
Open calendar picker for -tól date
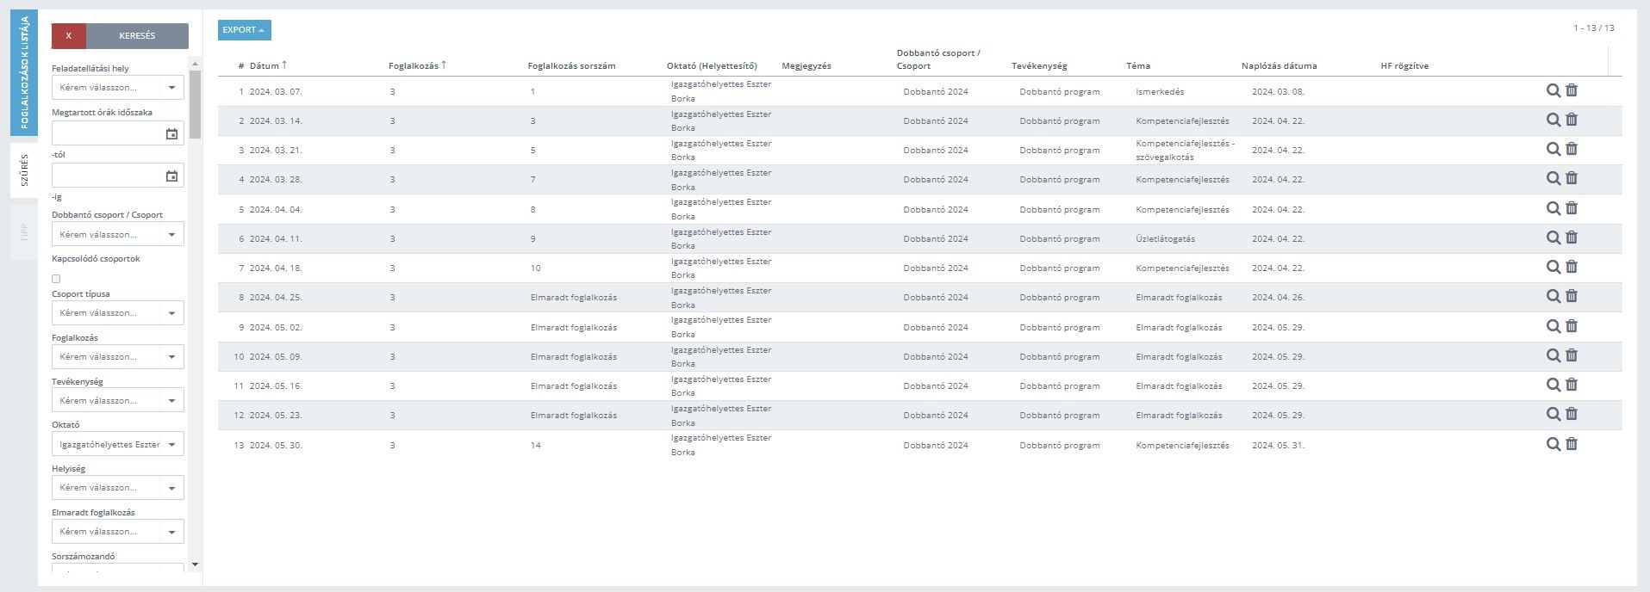[171, 133]
